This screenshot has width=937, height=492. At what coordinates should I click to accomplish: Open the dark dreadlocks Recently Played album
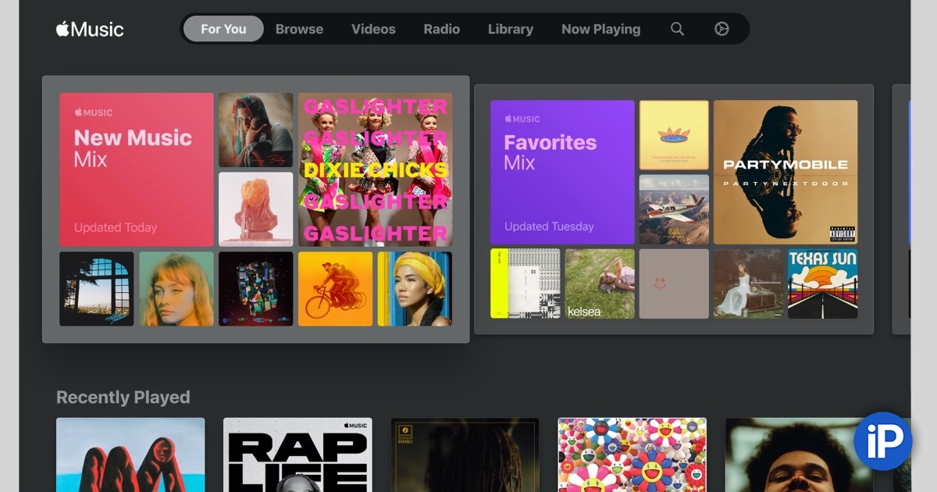(x=465, y=455)
